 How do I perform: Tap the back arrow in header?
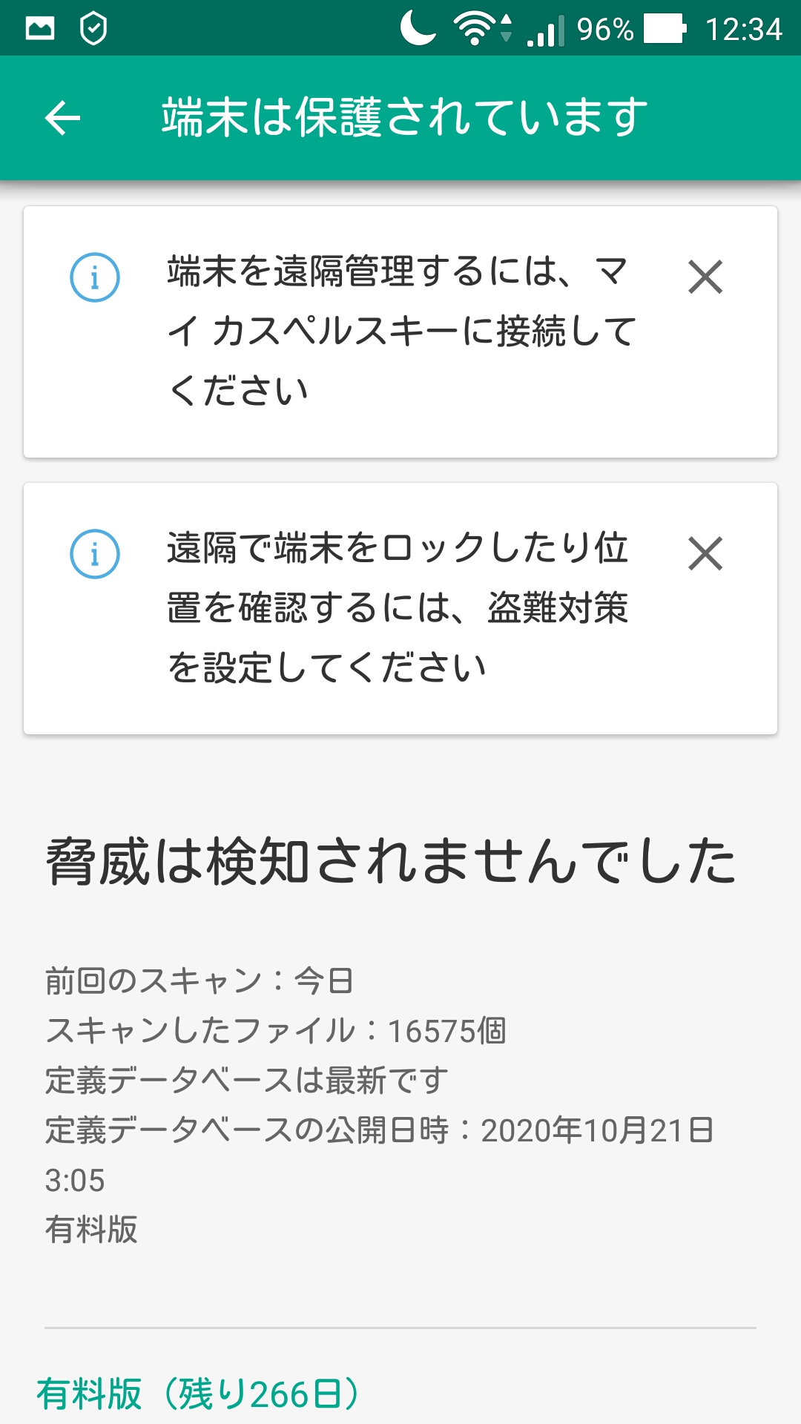click(62, 118)
